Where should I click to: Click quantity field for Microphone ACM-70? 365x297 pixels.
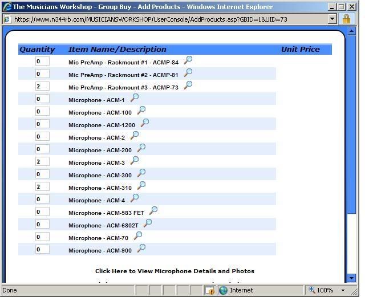[42, 237]
